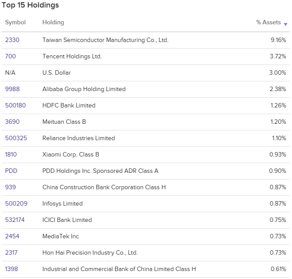Open symbol link 939

click(x=11, y=187)
